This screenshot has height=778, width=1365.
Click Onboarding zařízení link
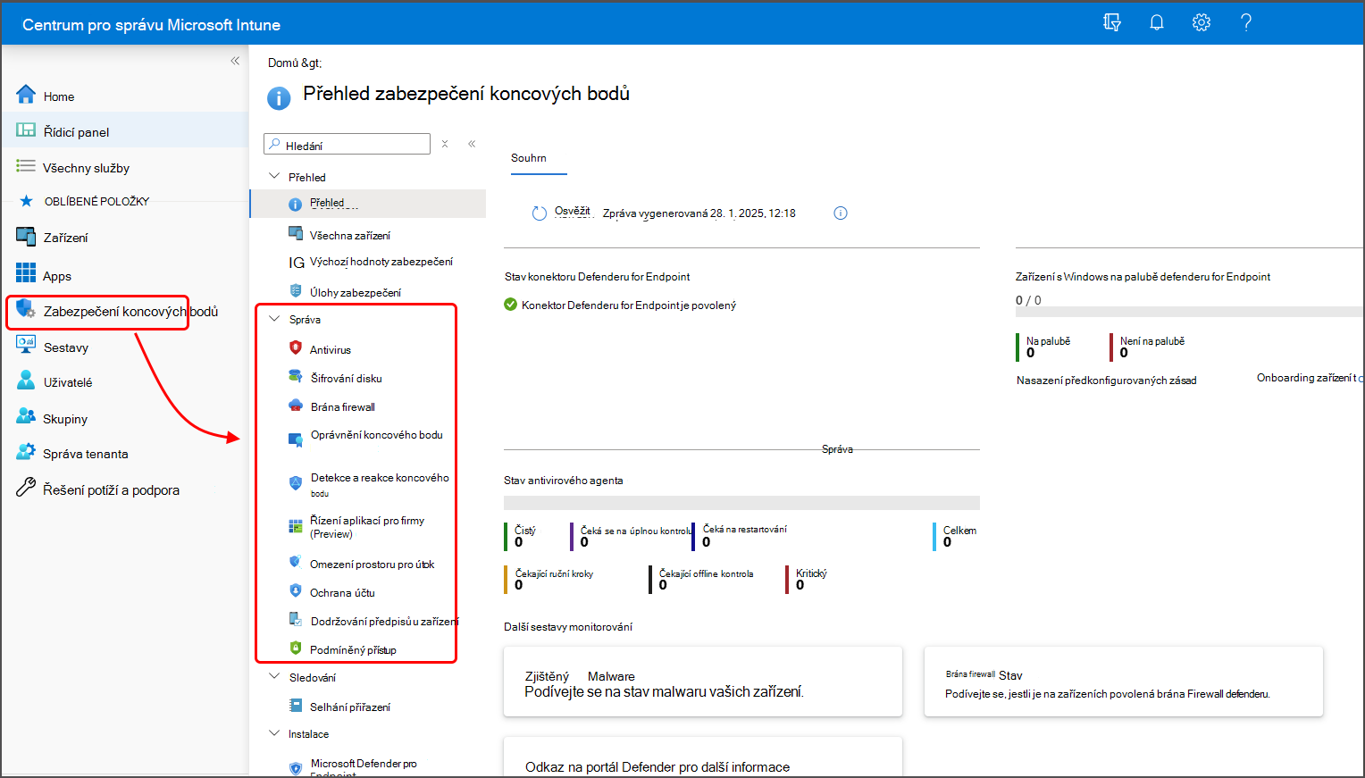1310,378
